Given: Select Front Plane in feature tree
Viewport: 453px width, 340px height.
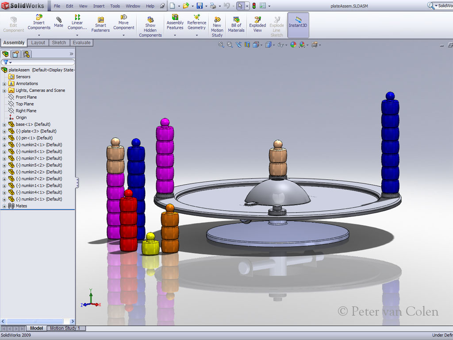Looking at the screenshot, I should (26, 97).
